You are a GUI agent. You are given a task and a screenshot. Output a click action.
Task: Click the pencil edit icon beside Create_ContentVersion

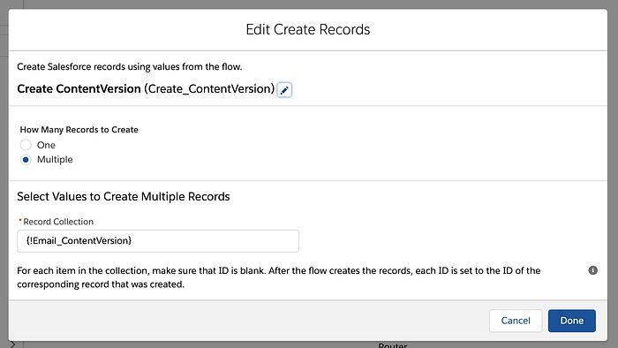pos(284,90)
